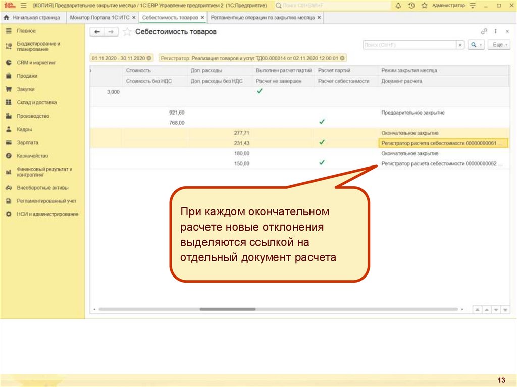
Task: Open the magnifier search options dropdown
Action: 476,45
